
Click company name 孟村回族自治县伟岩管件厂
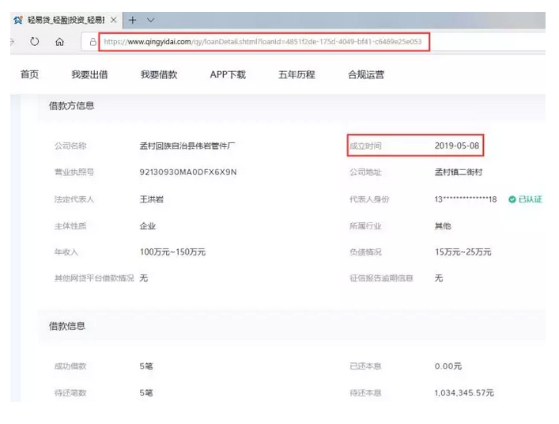coord(187,146)
